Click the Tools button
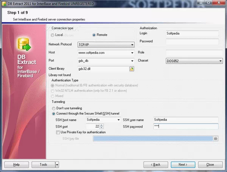The width and height of the screenshot is (227, 172). pos(44,164)
